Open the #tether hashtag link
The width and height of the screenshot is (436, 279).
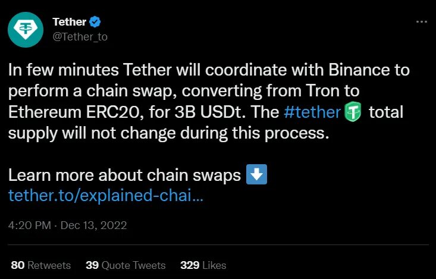pos(312,112)
